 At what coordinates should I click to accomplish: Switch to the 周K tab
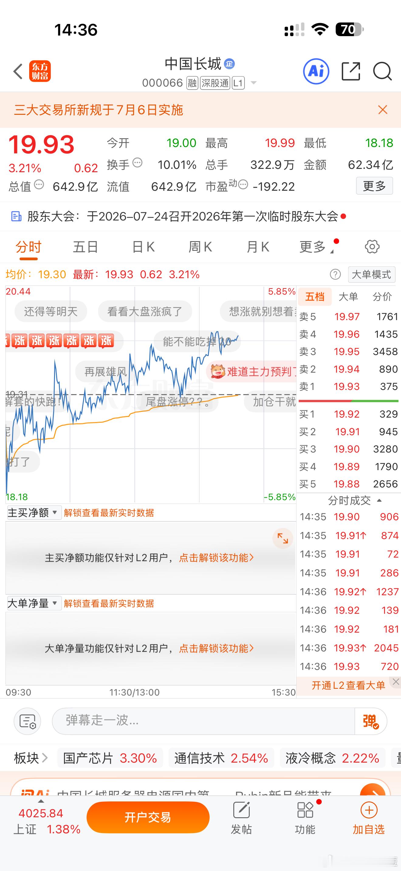[x=200, y=247]
